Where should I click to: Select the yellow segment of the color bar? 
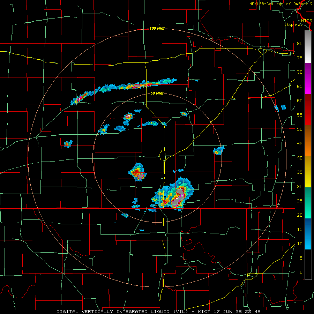pyautogui.click(x=308, y=172)
